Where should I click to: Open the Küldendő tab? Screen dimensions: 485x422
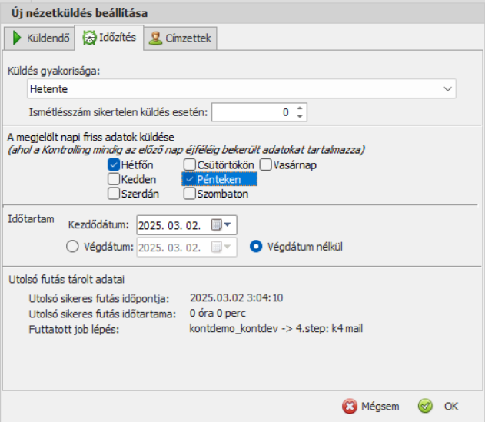click(39, 37)
